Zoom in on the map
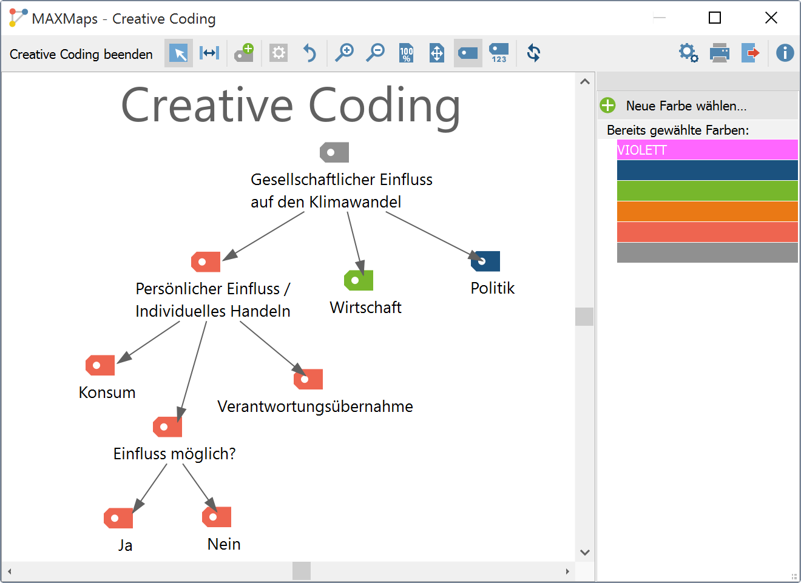This screenshot has height=583, width=801. 345,53
